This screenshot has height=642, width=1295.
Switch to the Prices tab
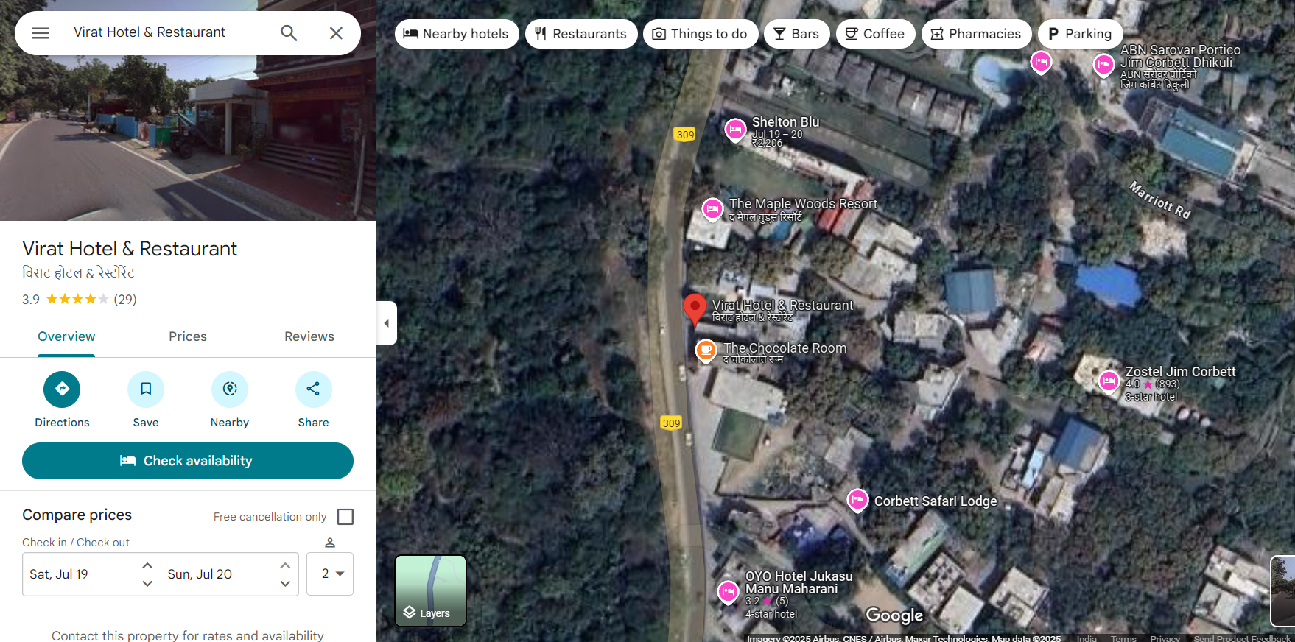188,337
